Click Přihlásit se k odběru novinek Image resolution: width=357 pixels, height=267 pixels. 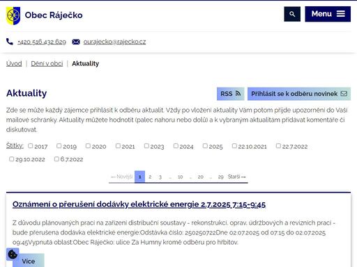pyautogui.click(x=299, y=94)
